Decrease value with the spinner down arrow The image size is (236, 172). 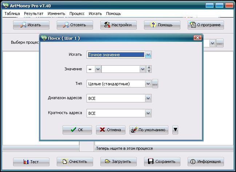[x=149, y=71]
